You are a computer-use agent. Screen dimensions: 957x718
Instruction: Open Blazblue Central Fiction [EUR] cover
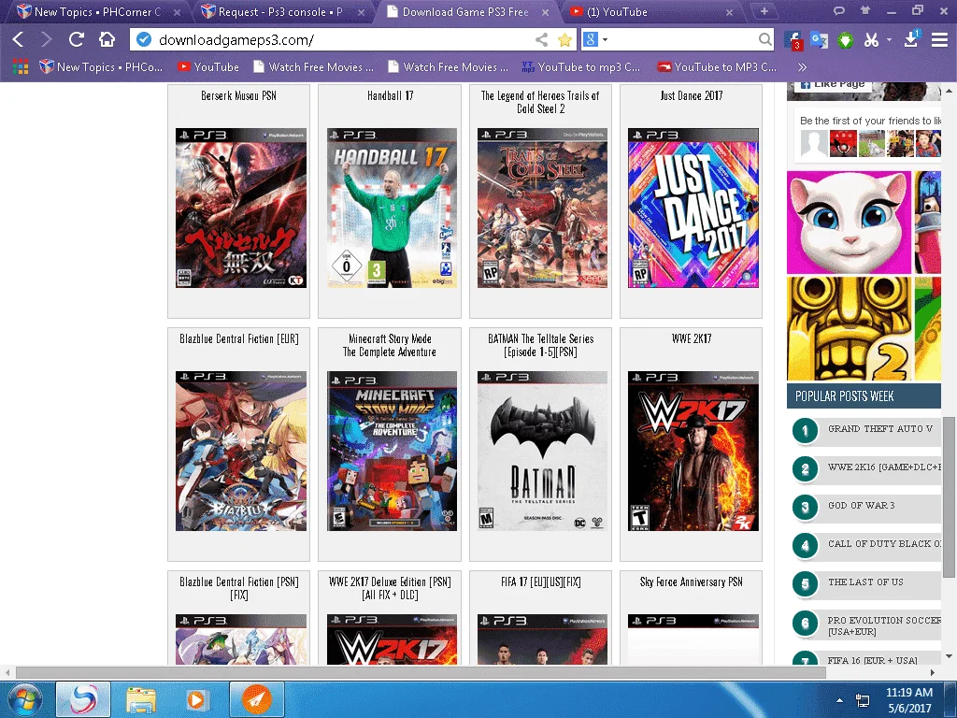pos(241,452)
